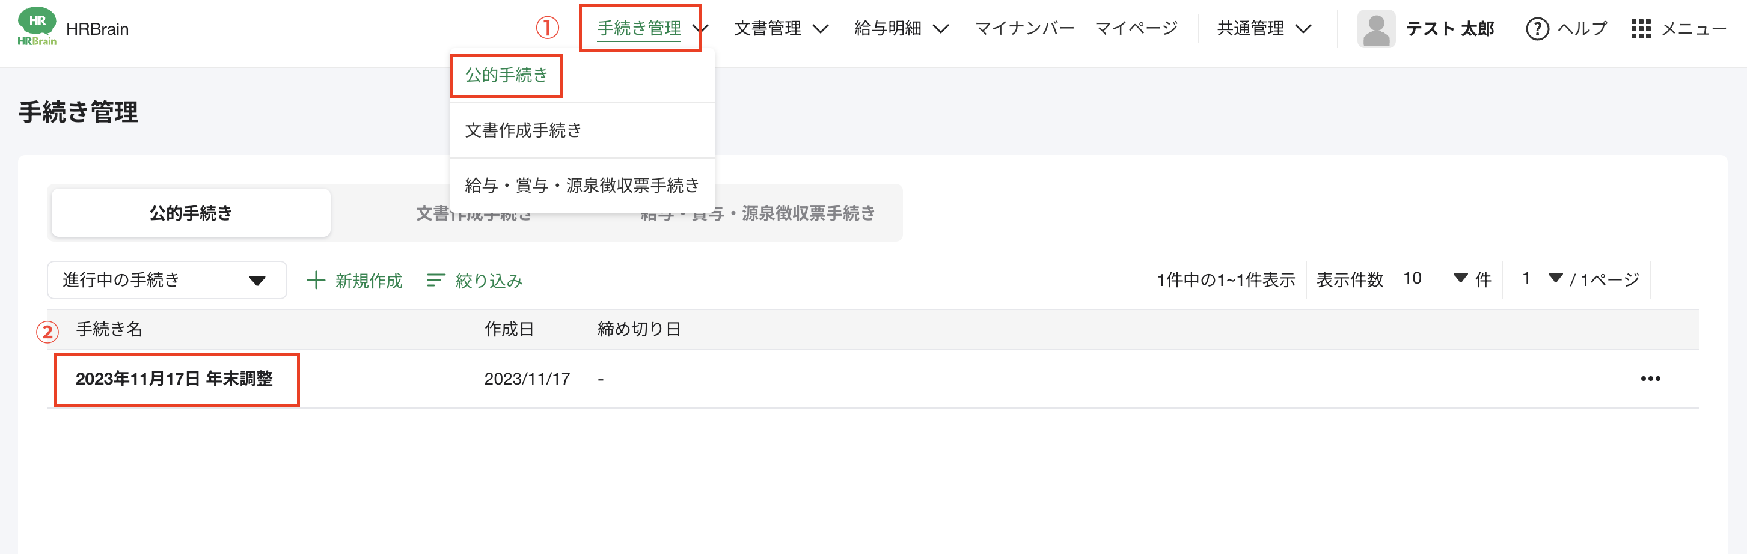
Task: Open the 手続き管理 dropdown
Action: [638, 28]
